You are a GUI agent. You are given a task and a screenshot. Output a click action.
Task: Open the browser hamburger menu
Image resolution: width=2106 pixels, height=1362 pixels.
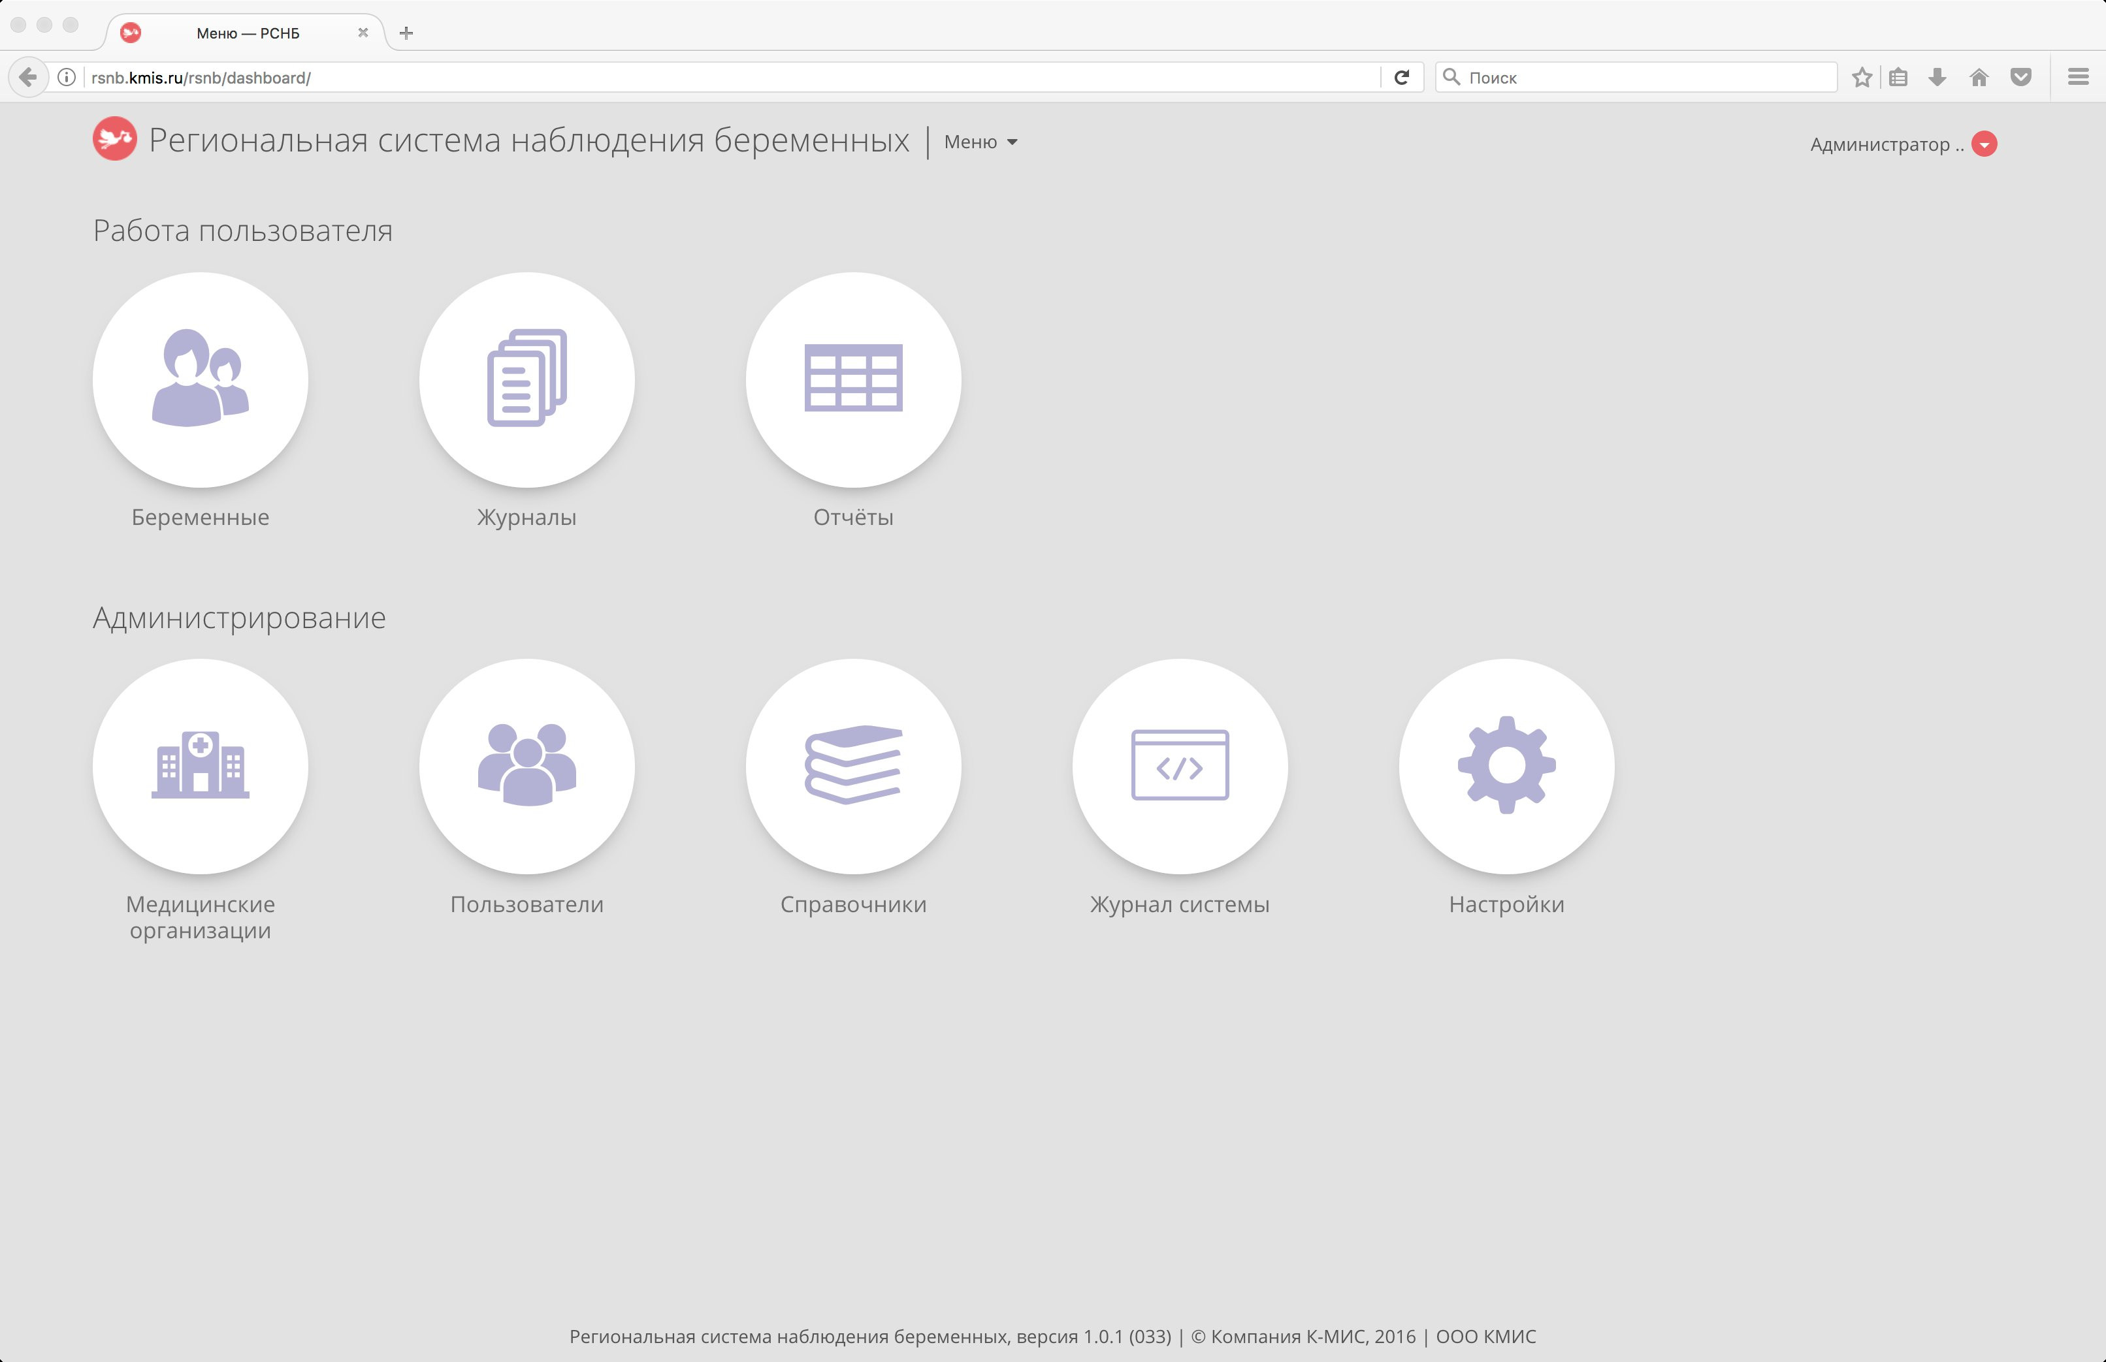click(x=2079, y=77)
